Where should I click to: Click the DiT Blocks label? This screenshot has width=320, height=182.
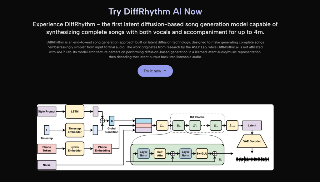[197, 117]
